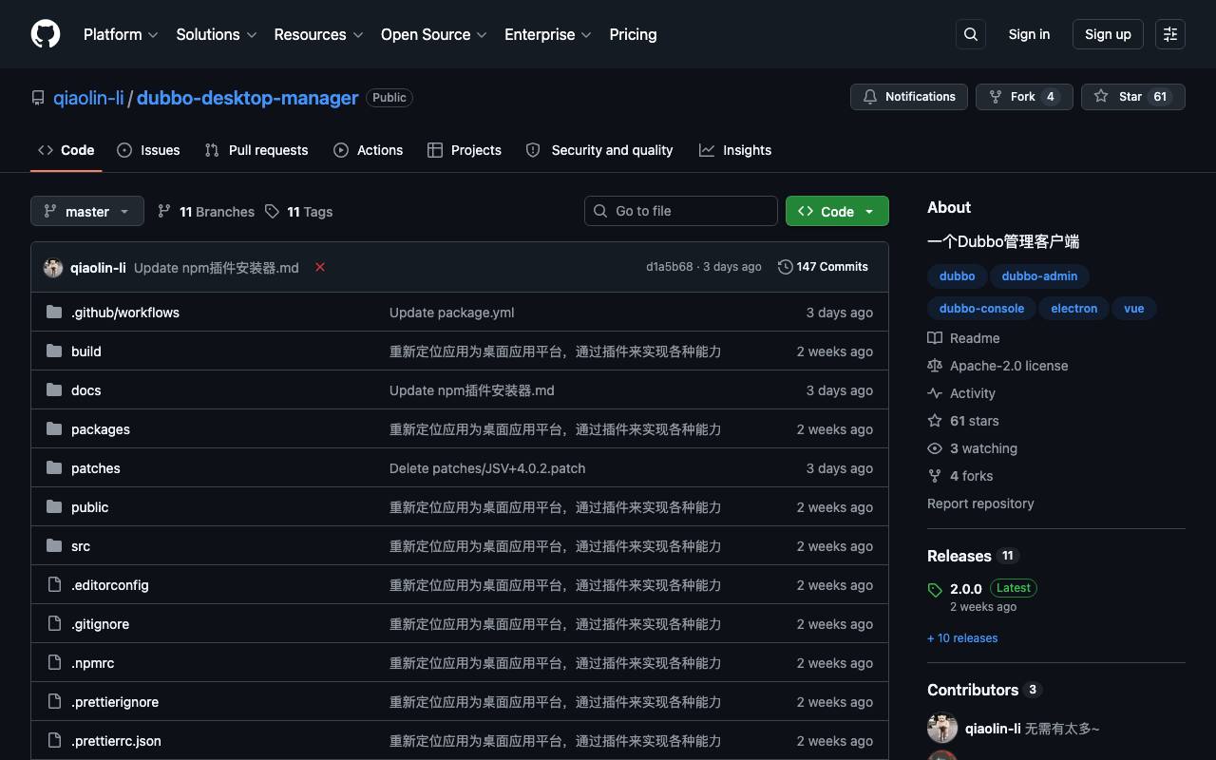Select the .editorconfig file icon
Viewport: 1216px width, 760px height.
(x=54, y=584)
